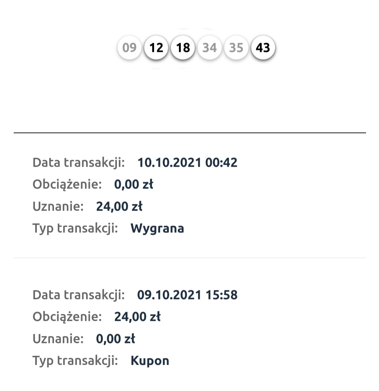
Task: Click the Typ transakcji label beside Wygrana
Action: coord(75,228)
